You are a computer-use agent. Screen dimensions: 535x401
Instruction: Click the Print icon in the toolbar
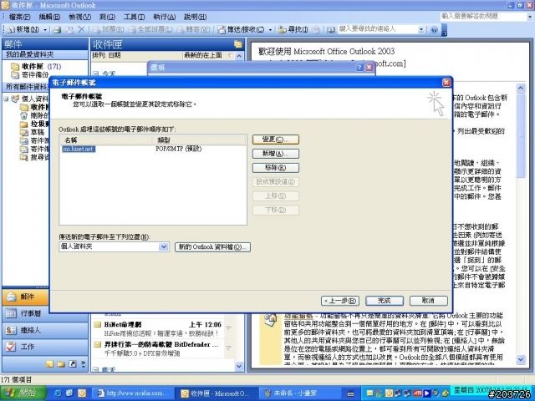57,30
